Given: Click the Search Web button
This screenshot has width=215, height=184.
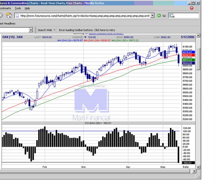Looking at the screenshot, I should (x=45, y=30).
